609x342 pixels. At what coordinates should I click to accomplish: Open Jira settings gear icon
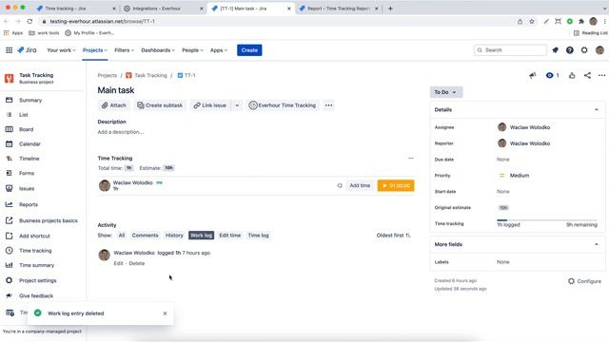point(584,50)
